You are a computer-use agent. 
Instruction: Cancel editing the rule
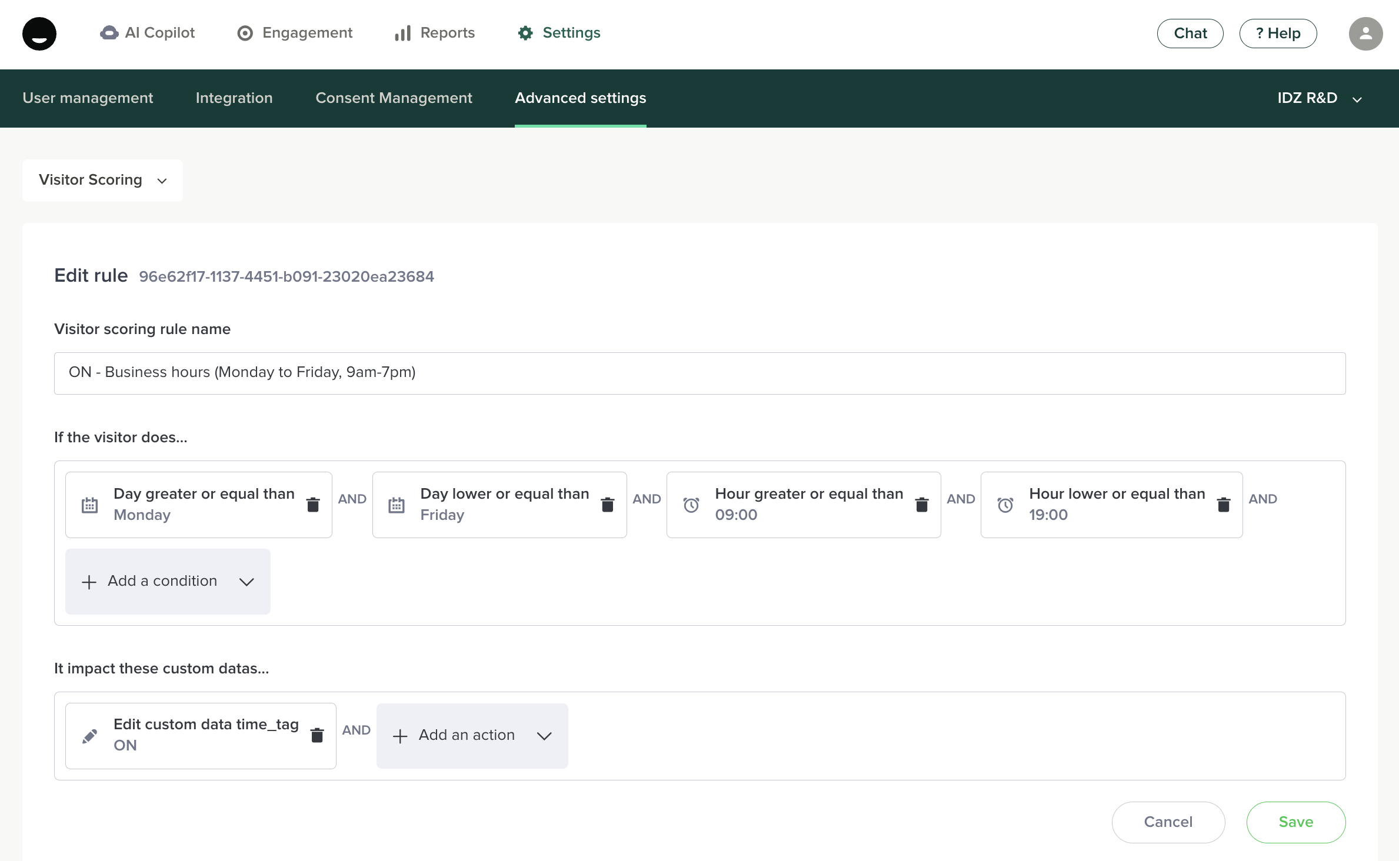click(1168, 822)
